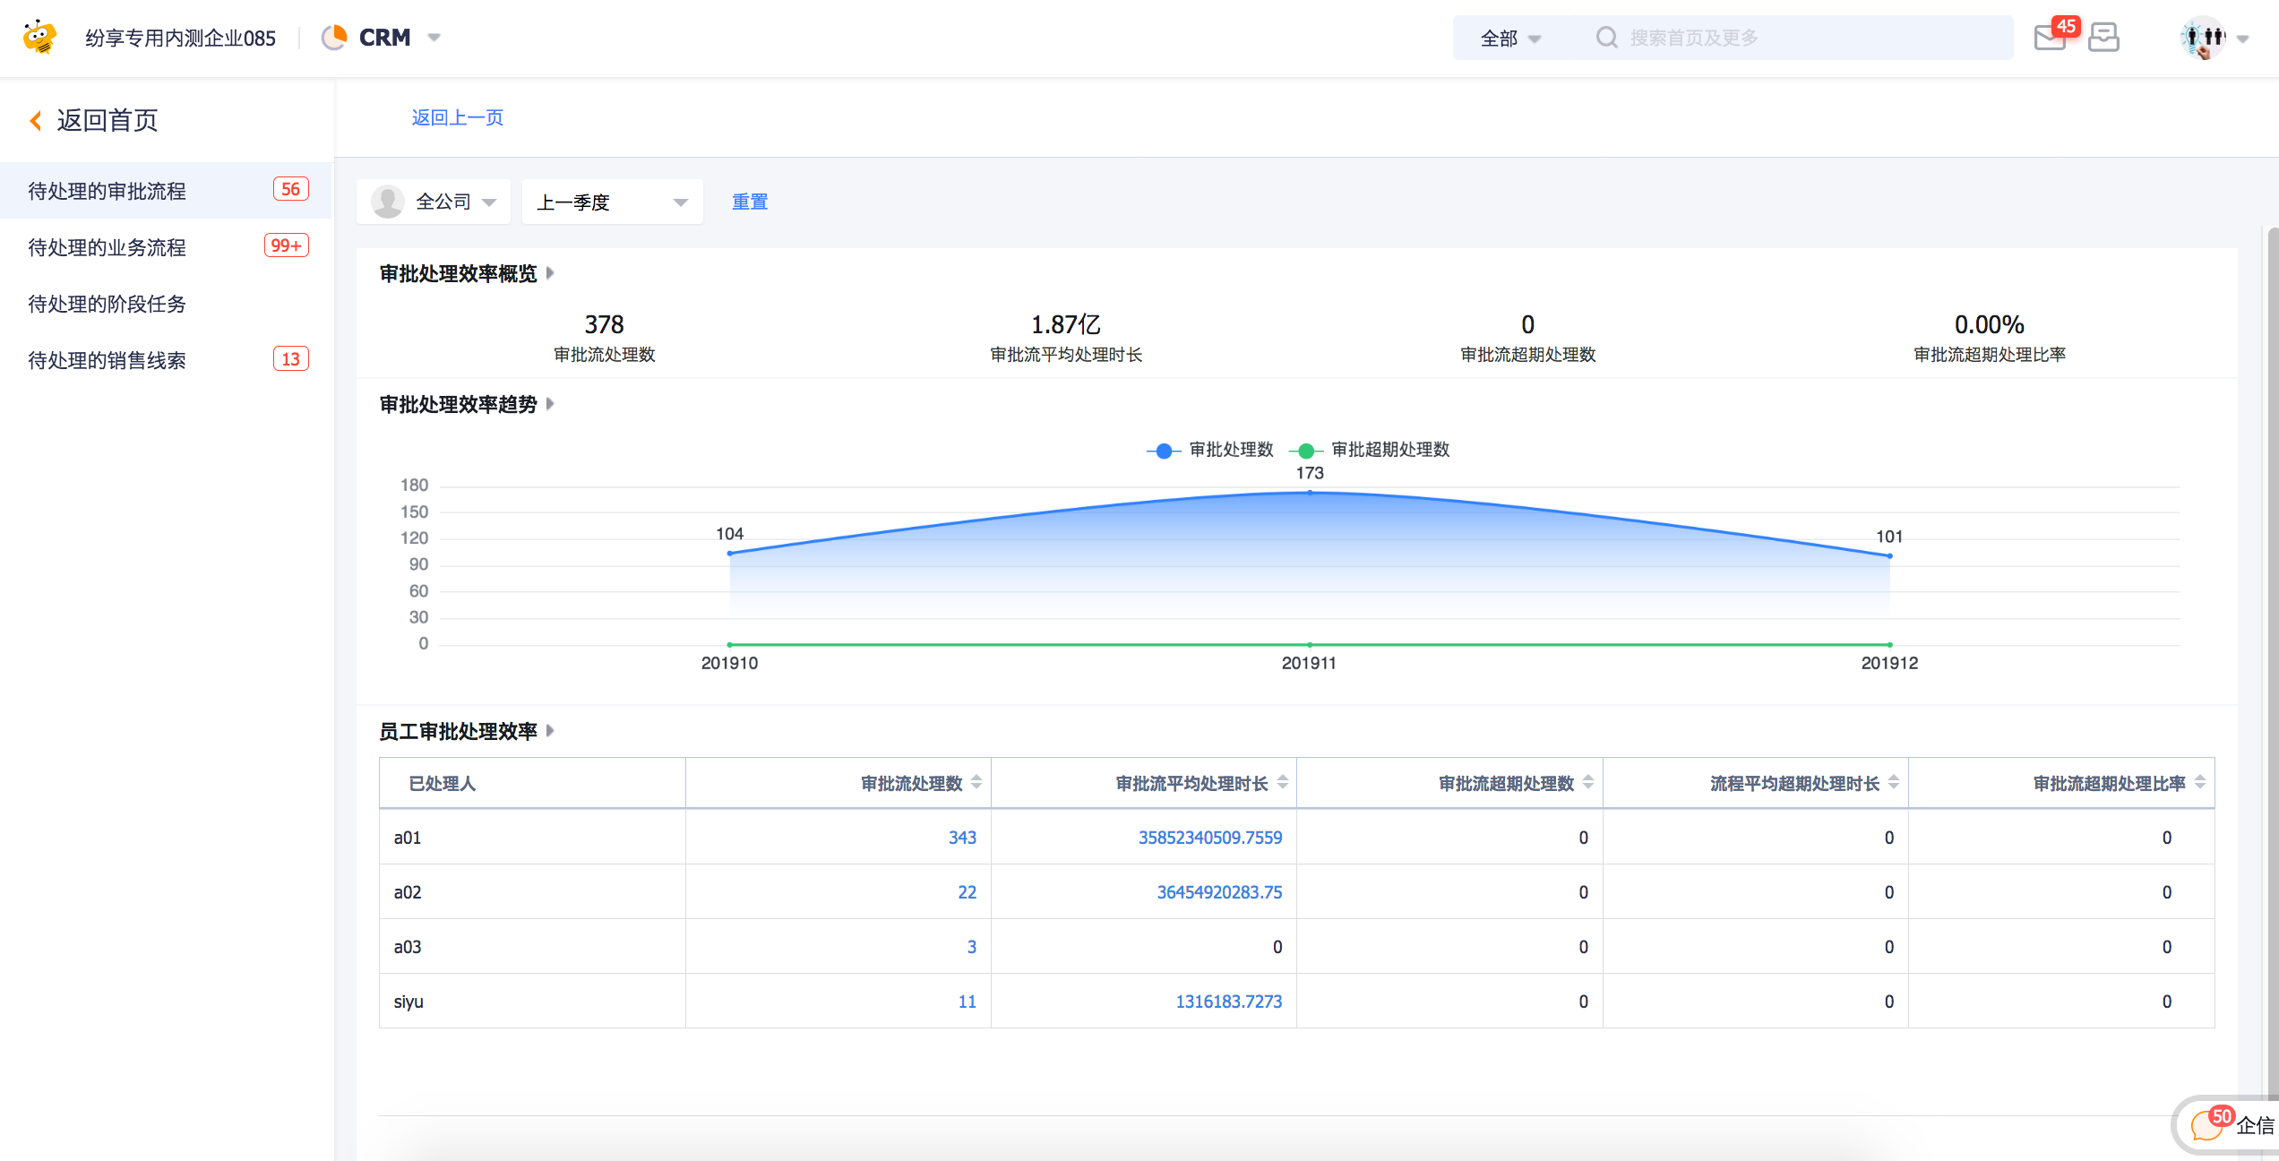Image resolution: width=2279 pixels, height=1161 pixels.
Task: Open siyu's 1316183.7273 duration value
Action: click(x=1228, y=1001)
